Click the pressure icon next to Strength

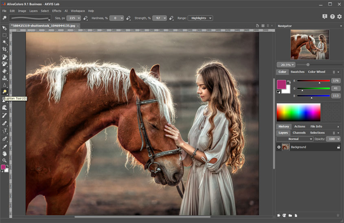171,18
